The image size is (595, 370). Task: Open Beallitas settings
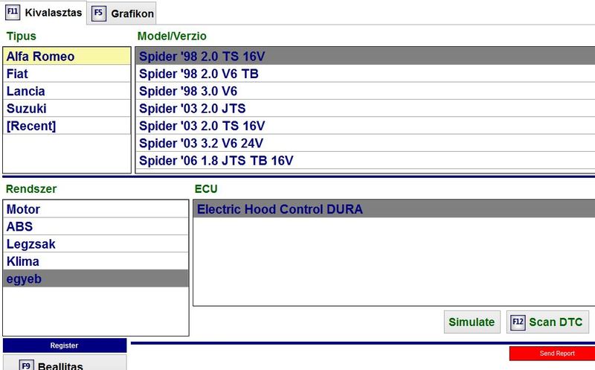tap(65, 363)
